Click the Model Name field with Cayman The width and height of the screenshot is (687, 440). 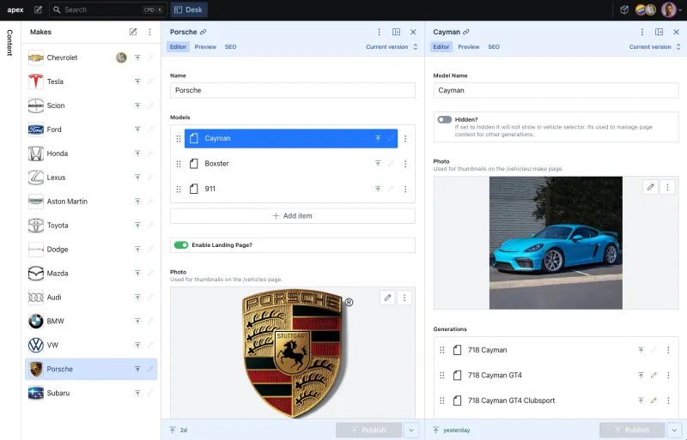[x=556, y=90]
